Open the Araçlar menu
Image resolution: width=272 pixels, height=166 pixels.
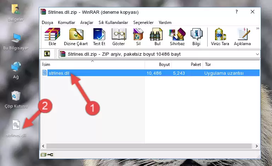coord(87,23)
